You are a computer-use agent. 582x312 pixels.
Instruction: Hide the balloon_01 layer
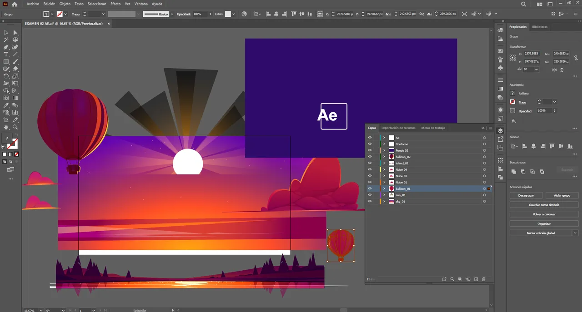[370, 188]
